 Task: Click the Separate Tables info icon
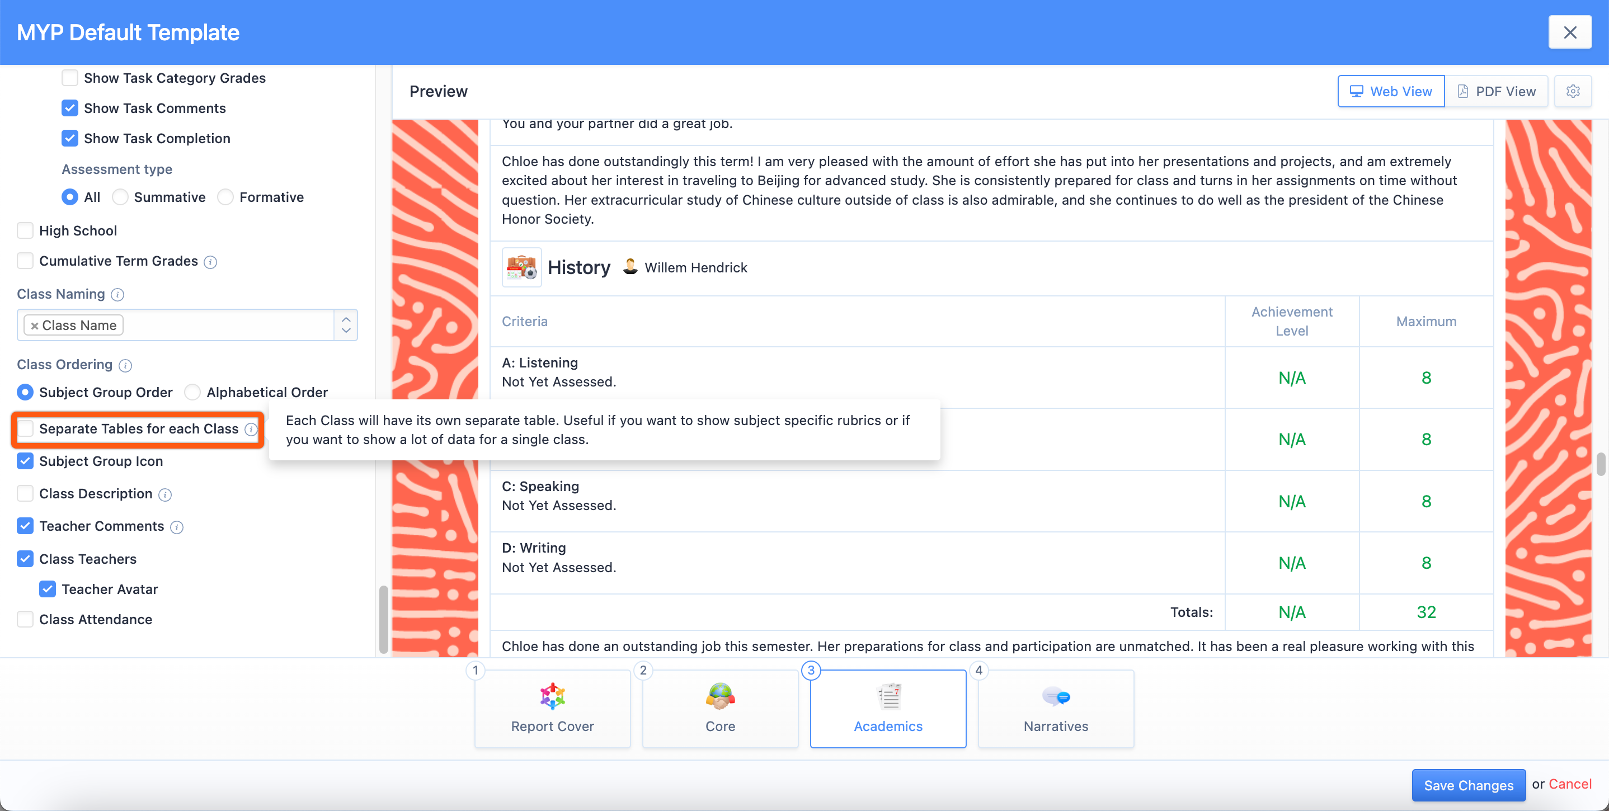(x=251, y=430)
